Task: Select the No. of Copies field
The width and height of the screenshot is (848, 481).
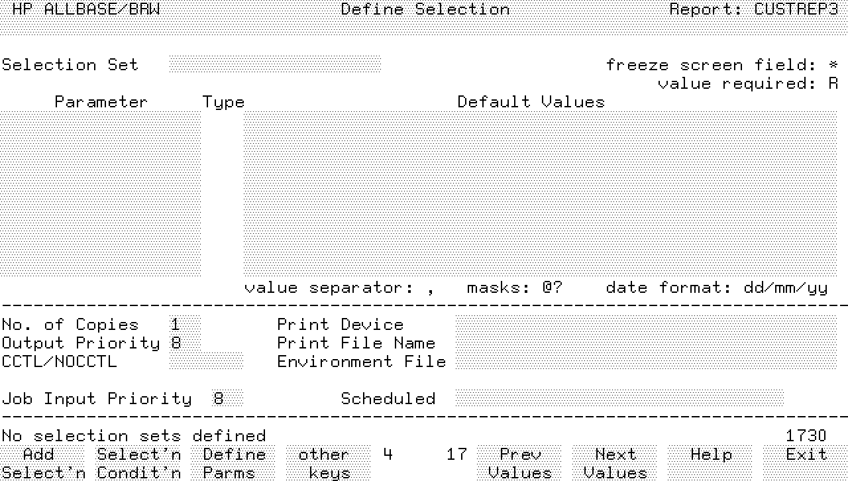Action: (185, 325)
